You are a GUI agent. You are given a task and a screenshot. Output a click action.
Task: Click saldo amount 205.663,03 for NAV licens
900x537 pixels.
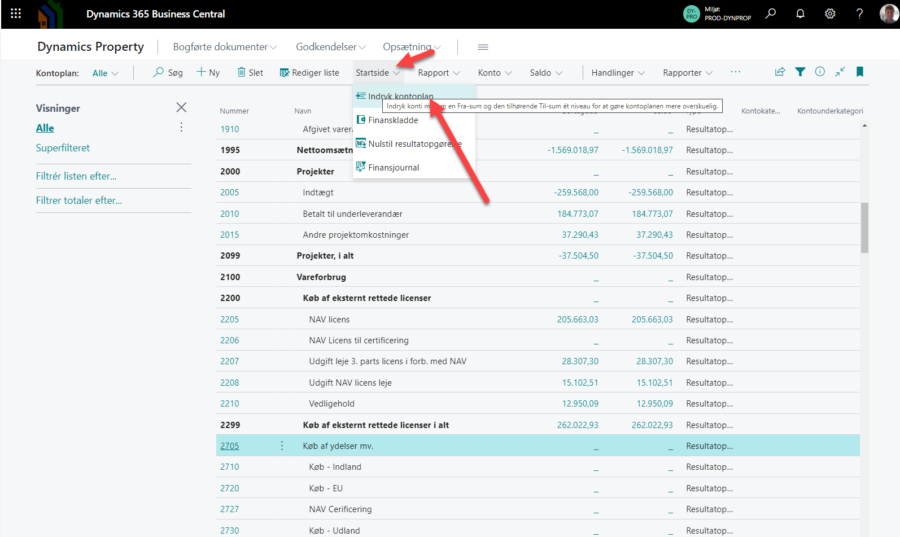tap(652, 319)
